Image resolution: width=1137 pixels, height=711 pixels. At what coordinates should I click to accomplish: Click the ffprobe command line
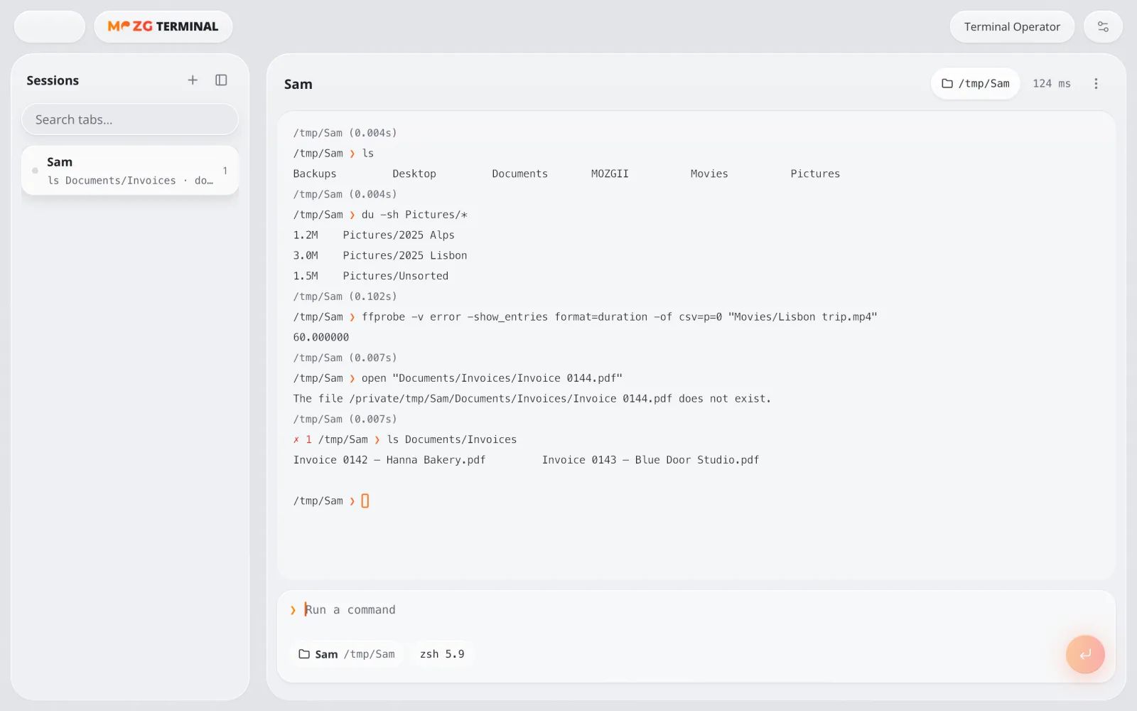[x=586, y=317]
